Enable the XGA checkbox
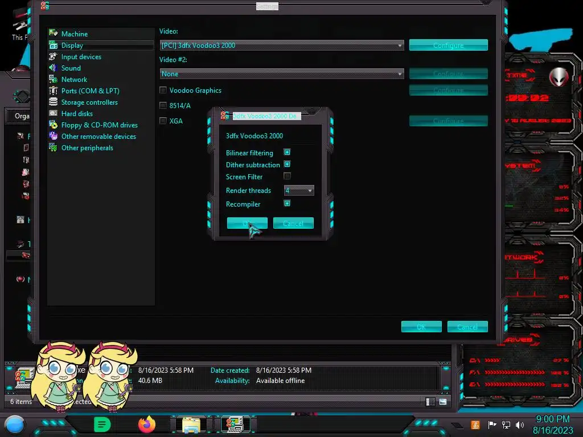583x437 pixels. (163, 121)
